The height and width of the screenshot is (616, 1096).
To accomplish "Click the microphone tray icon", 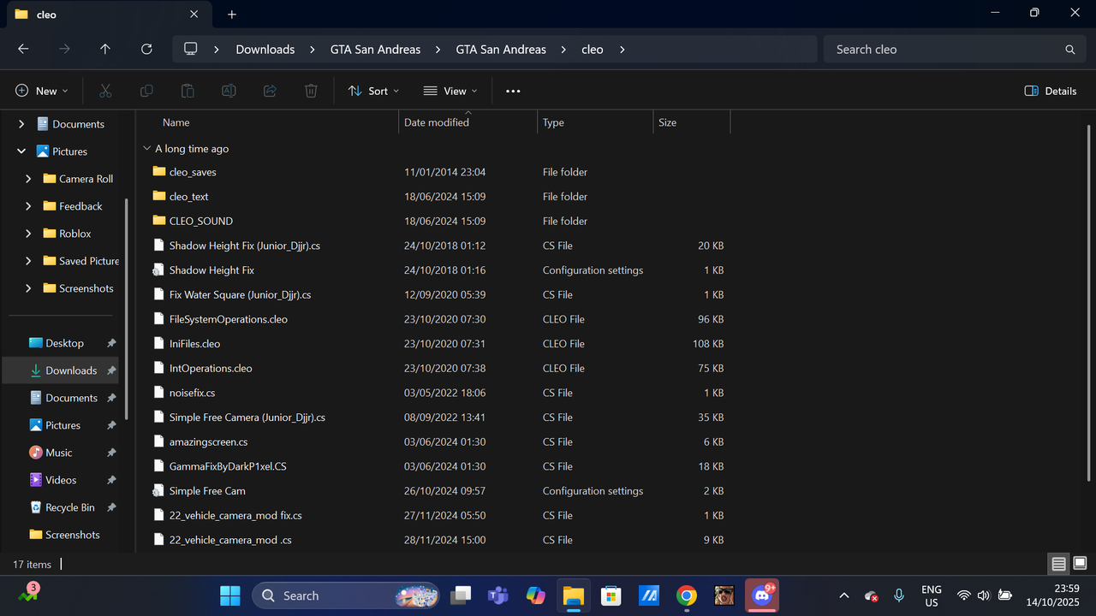I will [899, 595].
